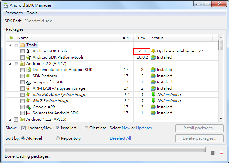
Task: Click the ARM EABI v7a System Image icon
Action: coord(28,88)
